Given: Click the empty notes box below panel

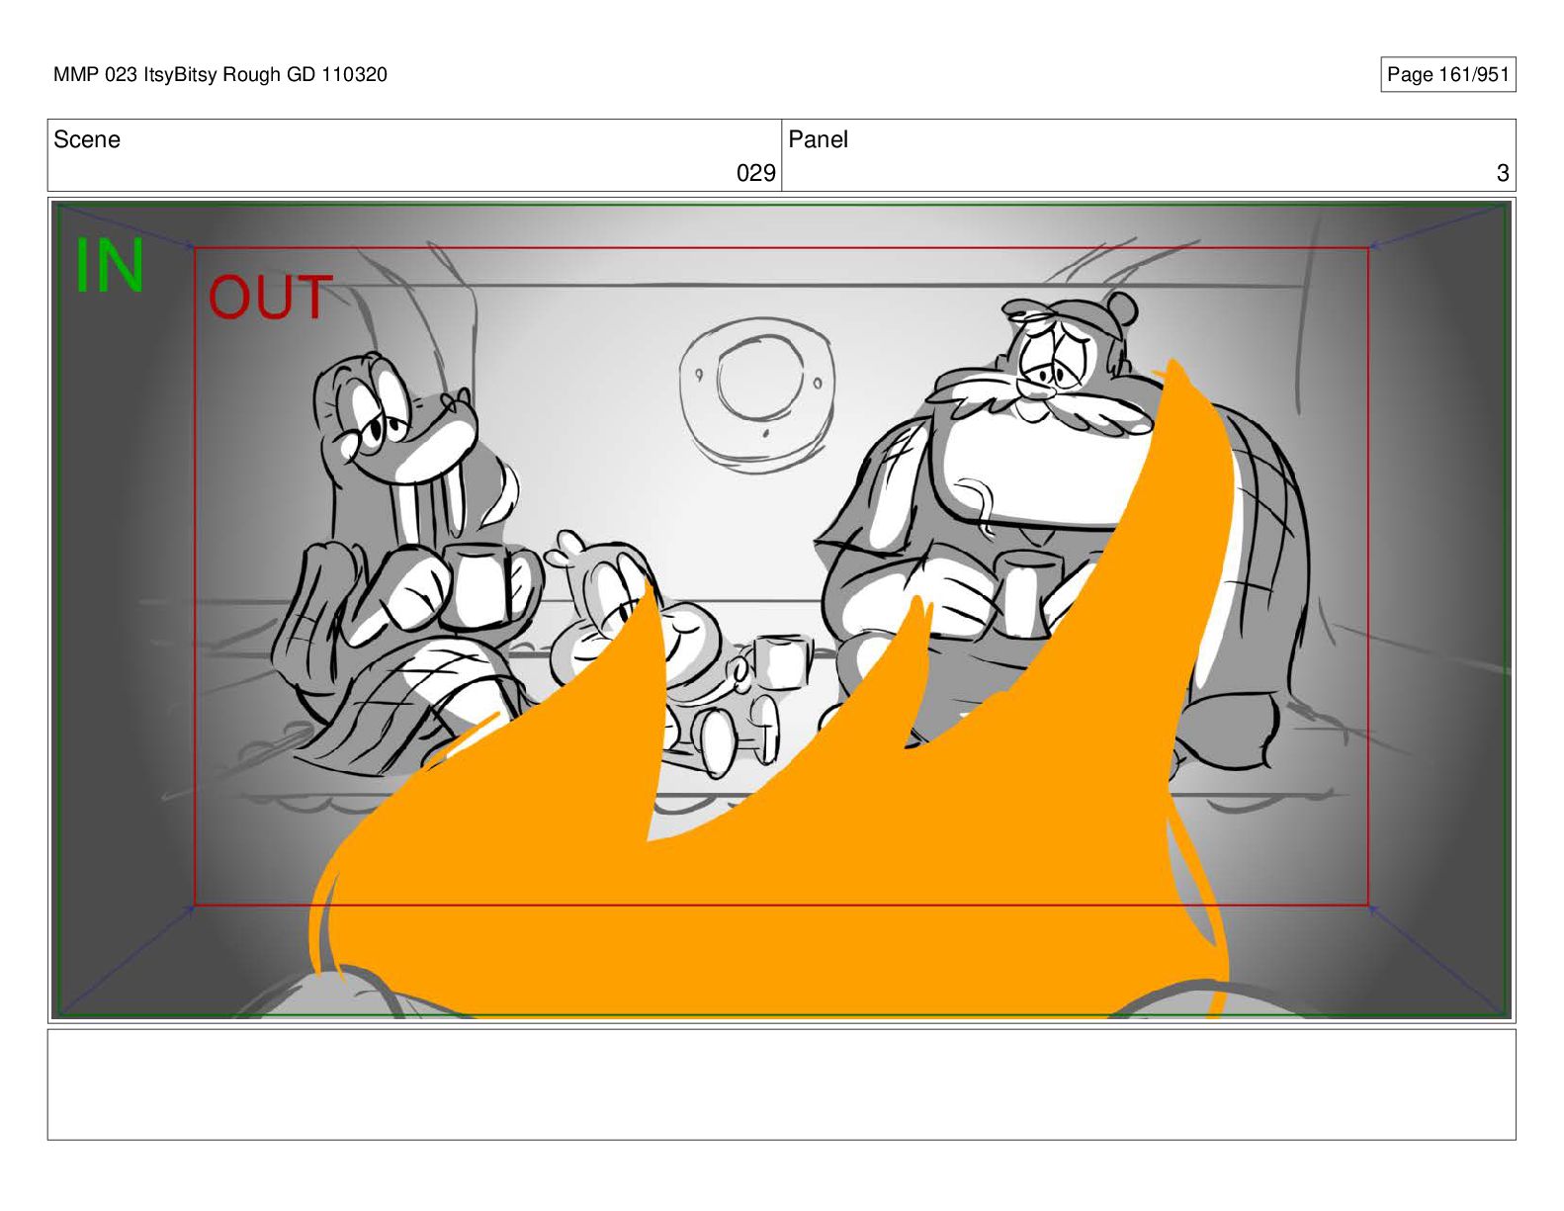Looking at the screenshot, I should pyautogui.click(x=781, y=1084).
